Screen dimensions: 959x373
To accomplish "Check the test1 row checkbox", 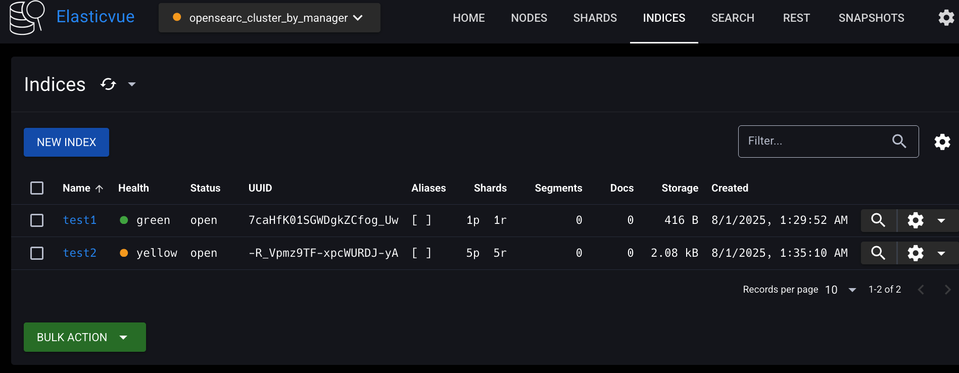I will pyautogui.click(x=37, y=220).
